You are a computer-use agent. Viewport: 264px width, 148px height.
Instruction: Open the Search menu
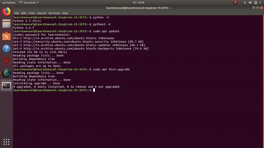click(42, 13)
